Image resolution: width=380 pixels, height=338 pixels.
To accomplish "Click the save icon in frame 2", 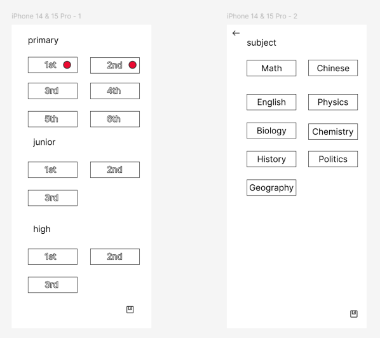I will (x=353, y=314).
